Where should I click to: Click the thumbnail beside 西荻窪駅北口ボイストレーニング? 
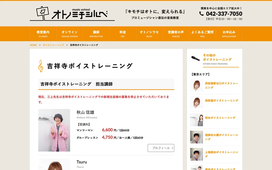(197, 86)
